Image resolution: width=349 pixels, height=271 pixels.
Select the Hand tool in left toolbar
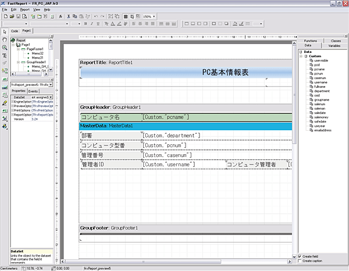click(x=5, y=39)
